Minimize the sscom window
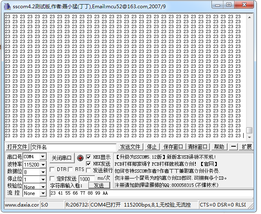The width and height of the screenshot is (261, 214). (x=217, y=5)
